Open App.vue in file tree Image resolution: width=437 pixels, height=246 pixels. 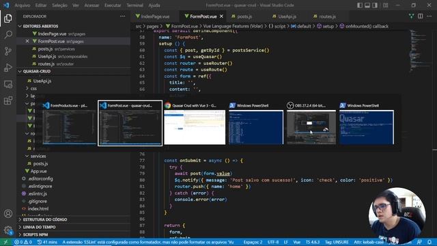click(x=38, y=172)
